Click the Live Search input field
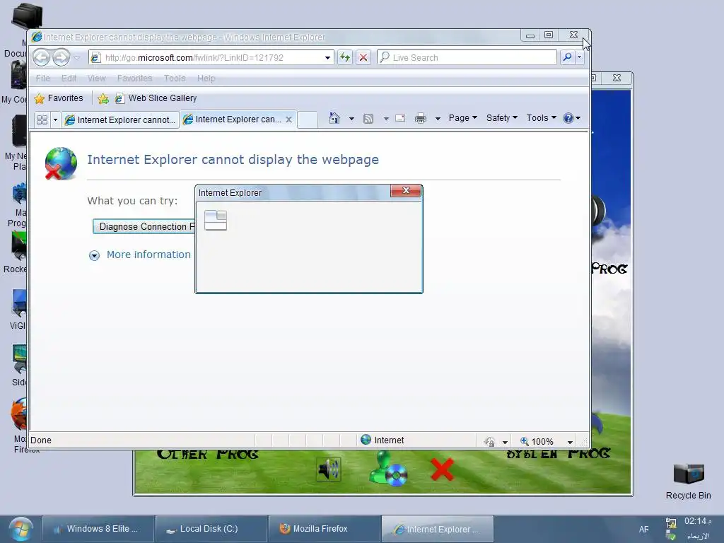This screenshot has width=724, height=543. pyautogui.click(x=467, y=58)
